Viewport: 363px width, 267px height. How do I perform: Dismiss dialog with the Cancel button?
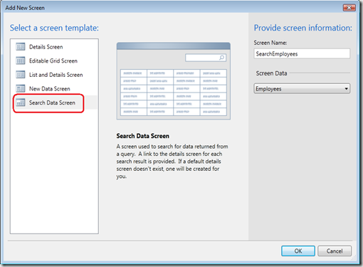pos(335,251)
